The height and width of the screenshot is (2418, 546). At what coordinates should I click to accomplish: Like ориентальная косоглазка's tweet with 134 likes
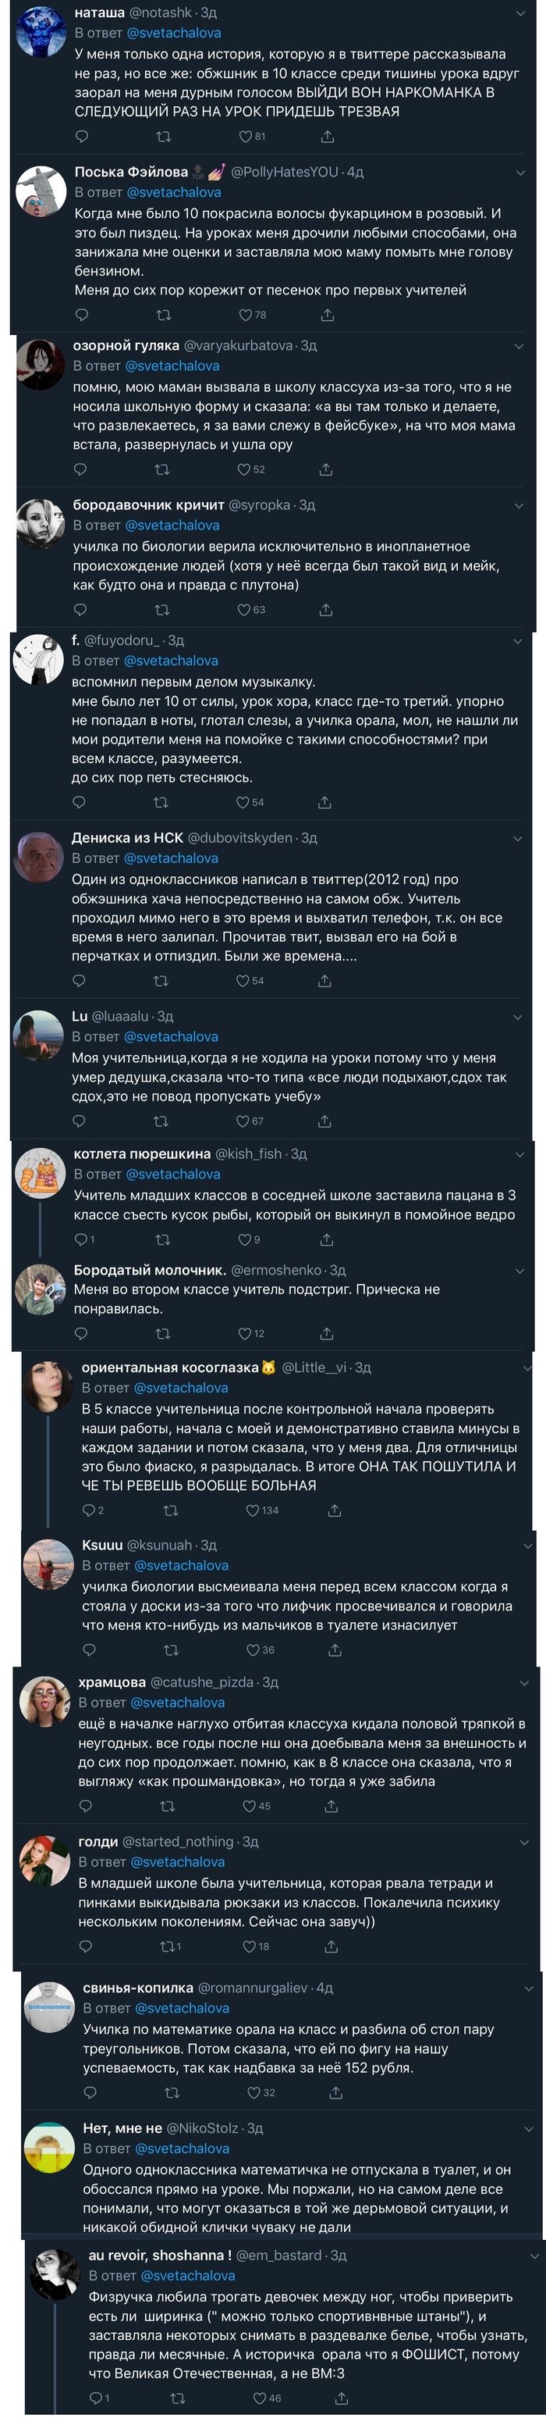[x=253, y=1510]
